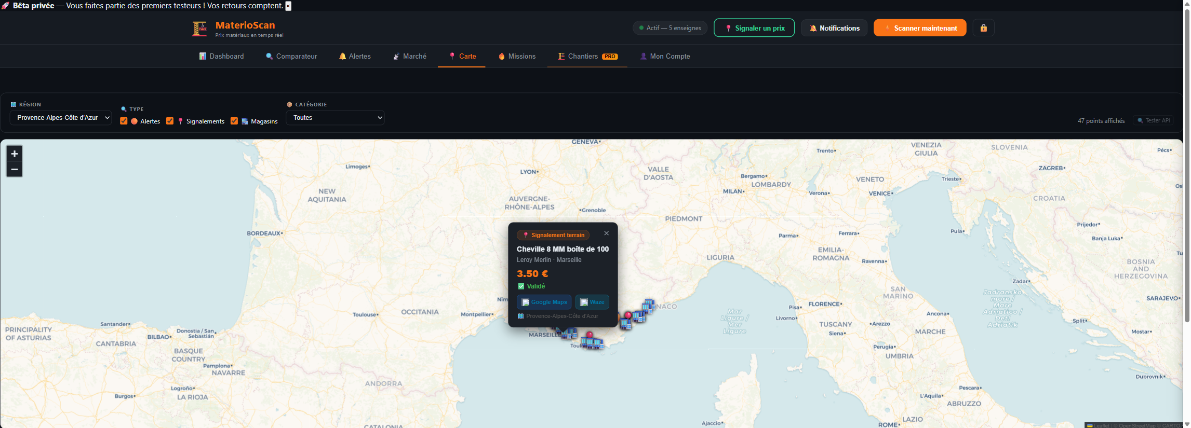Click the Catégorie box icon

[x=289, y=104]
